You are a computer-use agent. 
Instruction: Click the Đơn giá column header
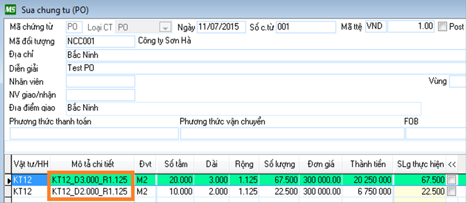pos(321,164)
